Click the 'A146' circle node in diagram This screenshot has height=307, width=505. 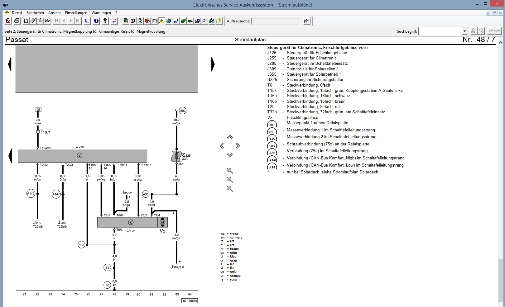point(31,194)
